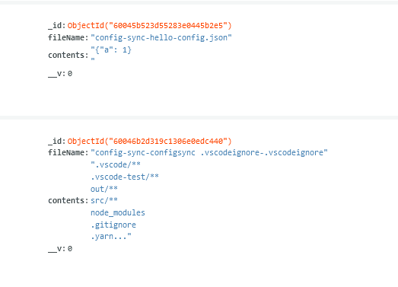This screenshot has height=287, width=398.
Task: Click the .vscodeignore fileName value
Action: tap(209, 153)
